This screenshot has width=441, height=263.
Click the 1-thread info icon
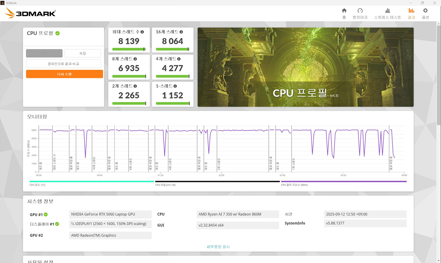pos(175,86)
